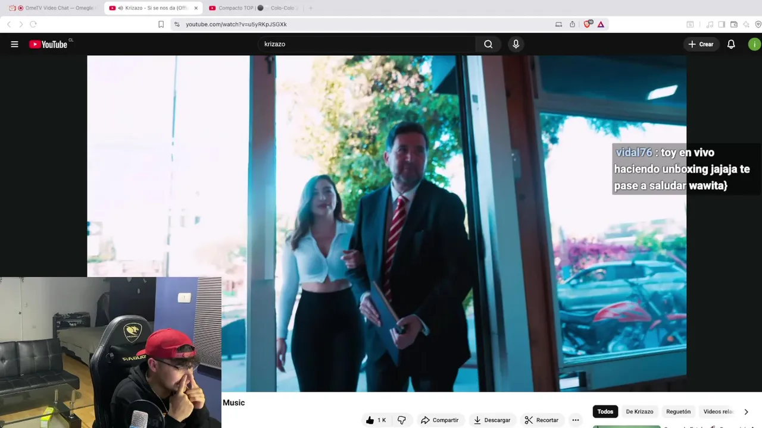Click the Compartir share button
The image size is (762, 428).
(439, 420)
